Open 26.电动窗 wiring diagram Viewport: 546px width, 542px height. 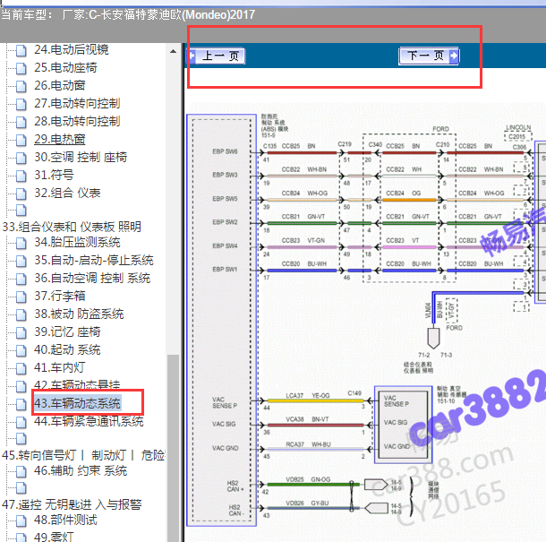60,85
